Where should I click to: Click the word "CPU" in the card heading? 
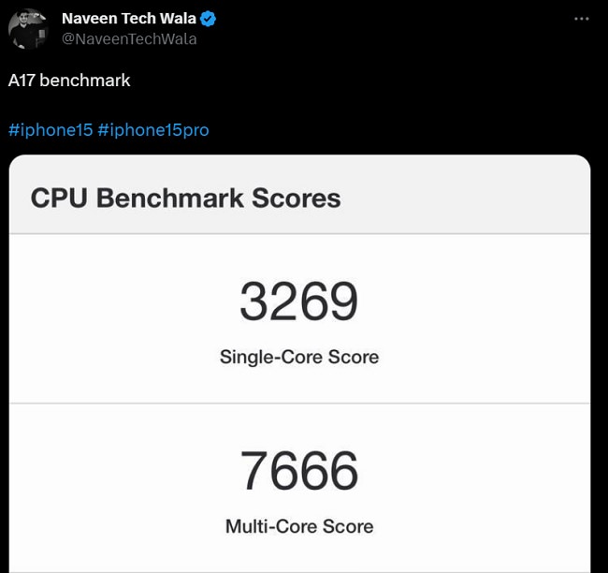(60, 198)
